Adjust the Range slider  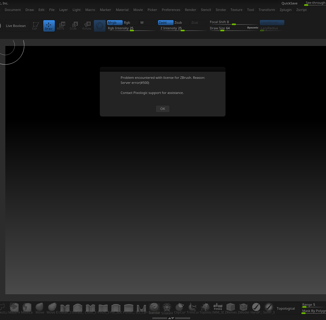(x=314, y=305)
